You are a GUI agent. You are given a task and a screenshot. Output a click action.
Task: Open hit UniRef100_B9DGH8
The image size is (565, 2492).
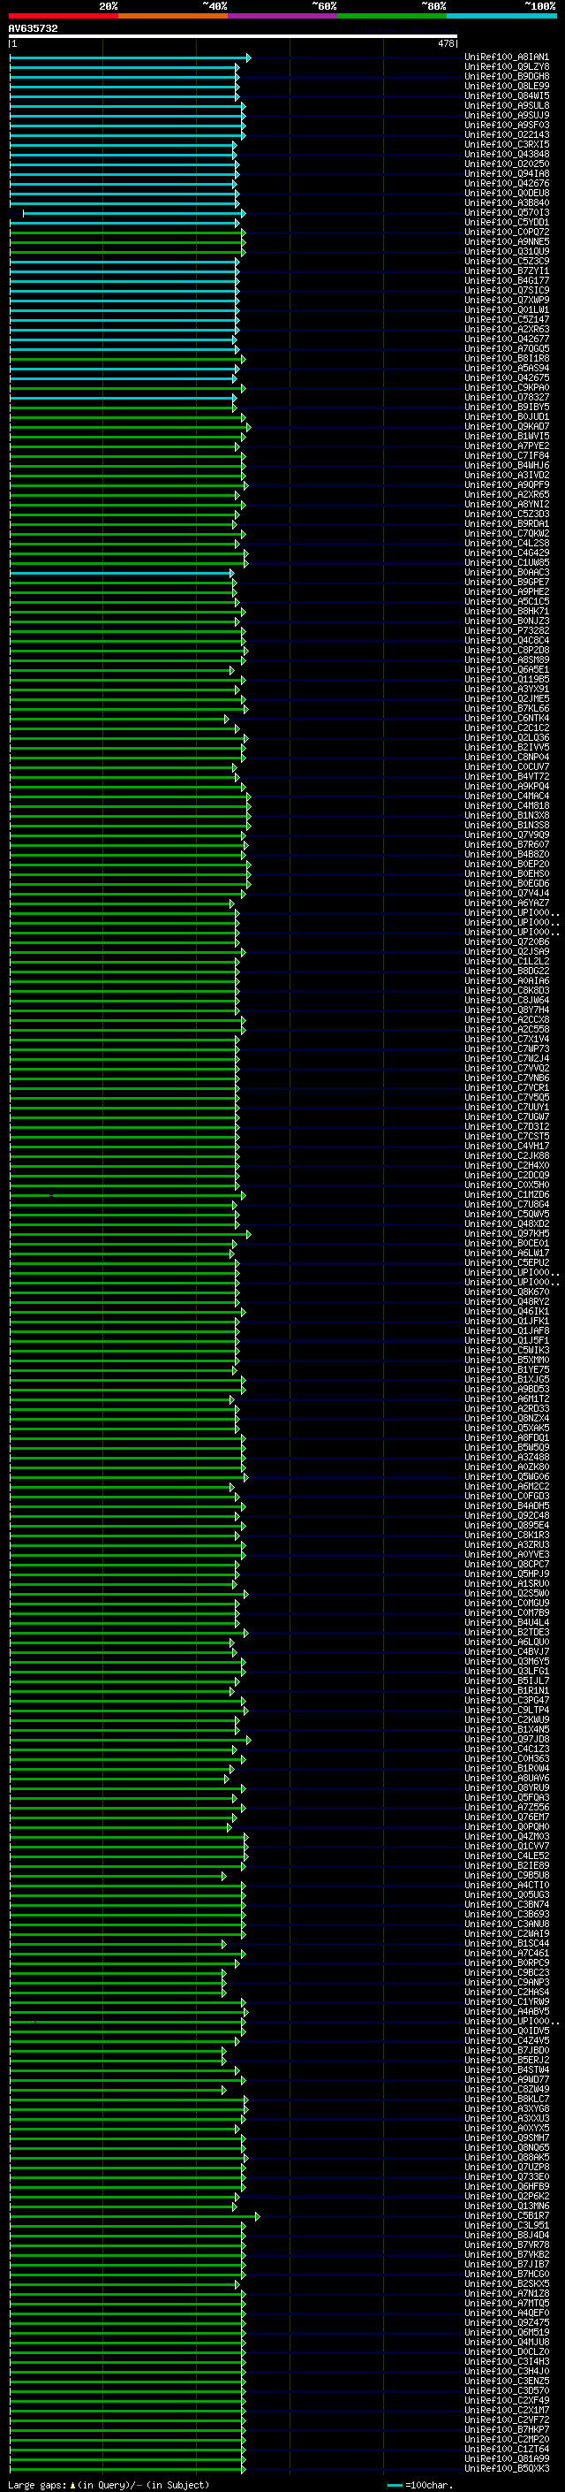coord(507,76)
